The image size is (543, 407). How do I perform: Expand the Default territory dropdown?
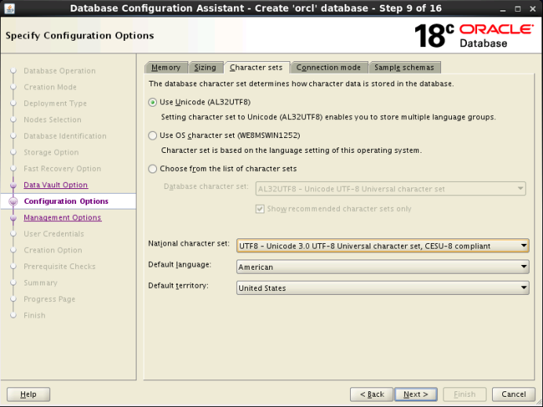point(383,288)
